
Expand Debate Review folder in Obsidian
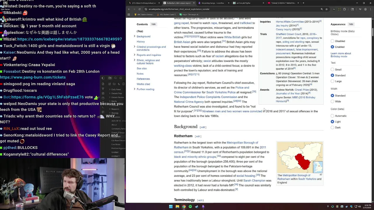(110, 97)
